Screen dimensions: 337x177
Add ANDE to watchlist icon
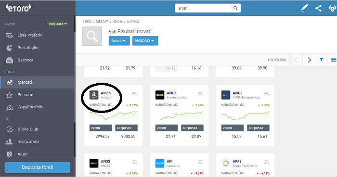click(x=201, y=94)
